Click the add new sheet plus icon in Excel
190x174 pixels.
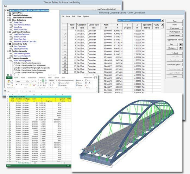tap(35, 163)
